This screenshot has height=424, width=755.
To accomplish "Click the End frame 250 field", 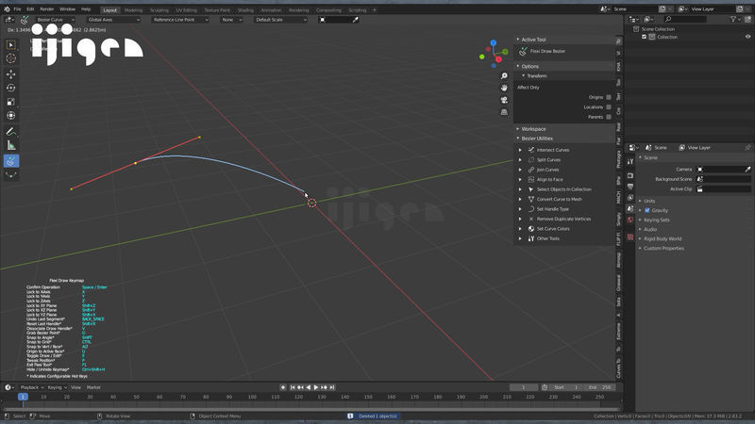I will coord(599,387).
